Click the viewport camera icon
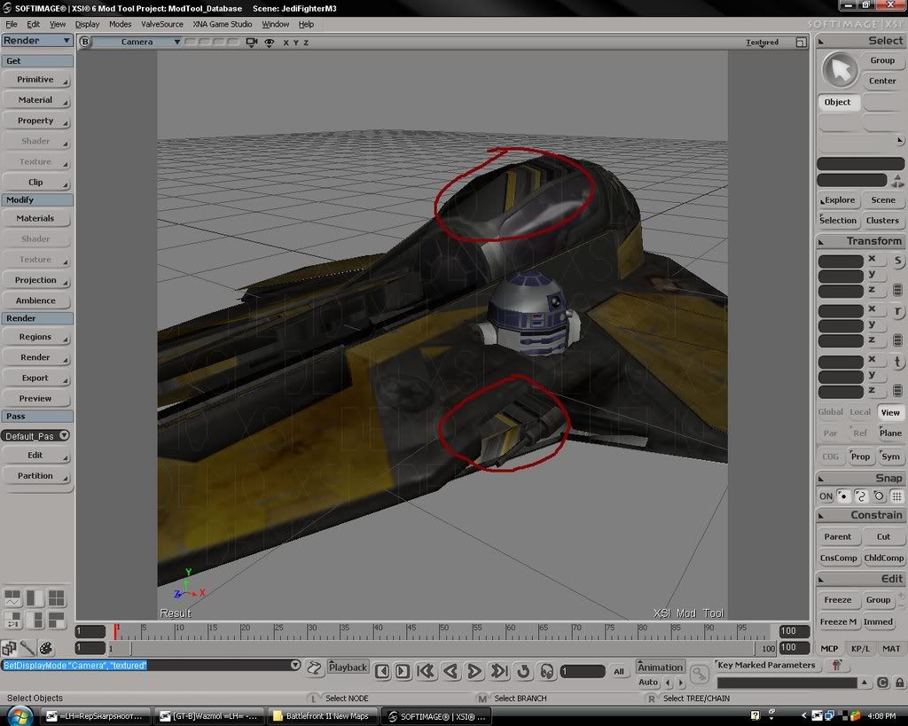The height and width of the screenshot is (726, 908). click(x=251, y=43)
